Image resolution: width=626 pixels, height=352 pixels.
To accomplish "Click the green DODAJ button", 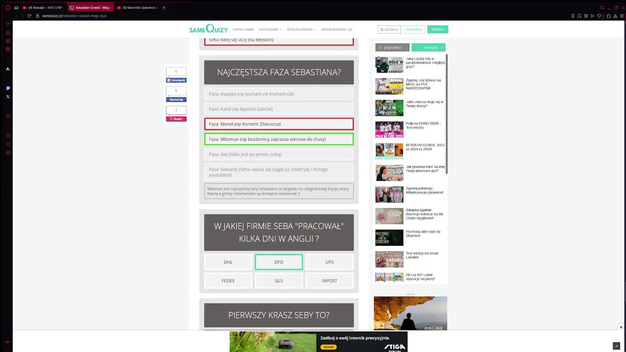I will (x=438, y=29).
